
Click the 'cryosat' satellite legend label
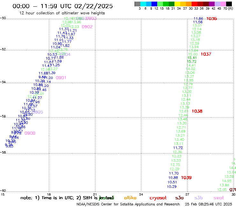click(x=158, y=198)
